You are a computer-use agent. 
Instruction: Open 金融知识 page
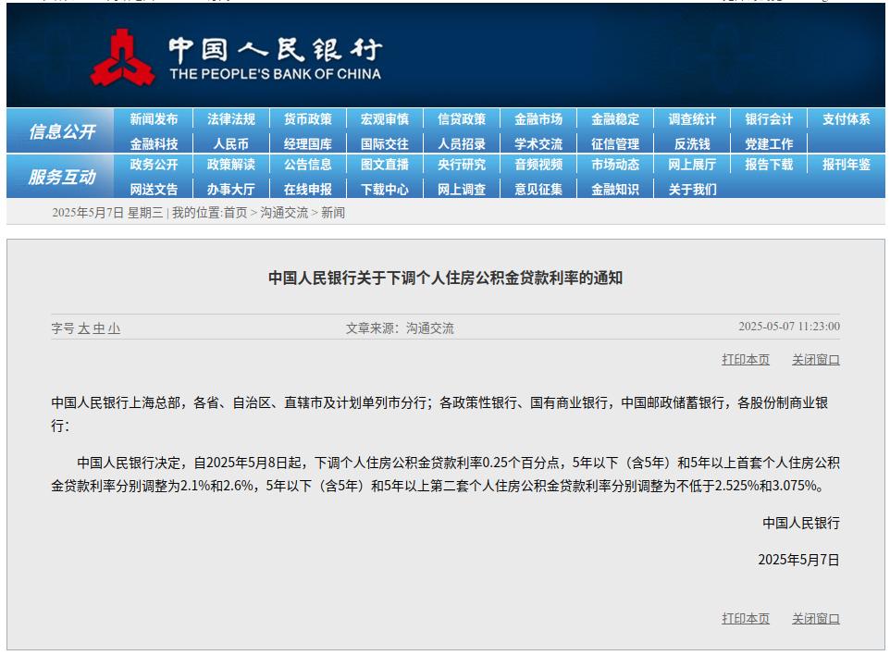(x=615, y=189)
